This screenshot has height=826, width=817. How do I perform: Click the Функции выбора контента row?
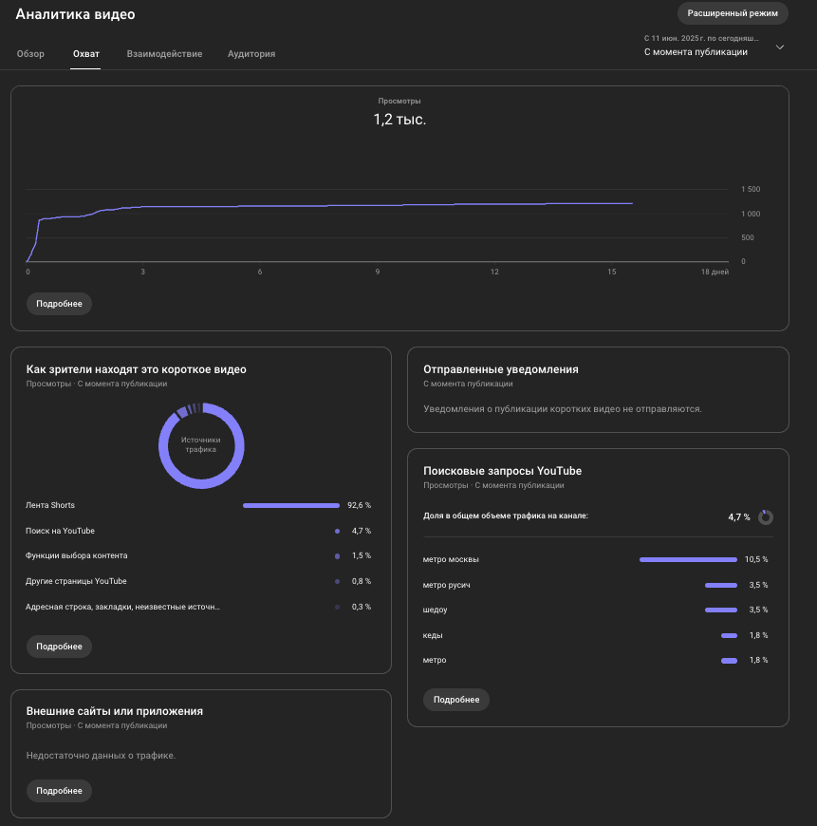click(198, 555)
